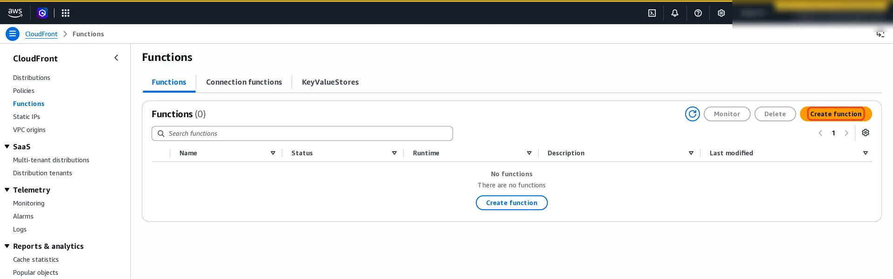Launch CloudShell from the top bar

coord(652,13)
